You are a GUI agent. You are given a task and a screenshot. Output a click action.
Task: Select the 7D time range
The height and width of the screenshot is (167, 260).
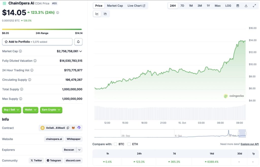(182, 6)
